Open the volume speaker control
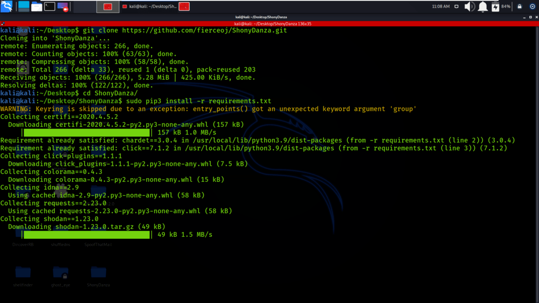Viewport: 539px width, 303px height. pyautogui.click(x=469, y=6)
